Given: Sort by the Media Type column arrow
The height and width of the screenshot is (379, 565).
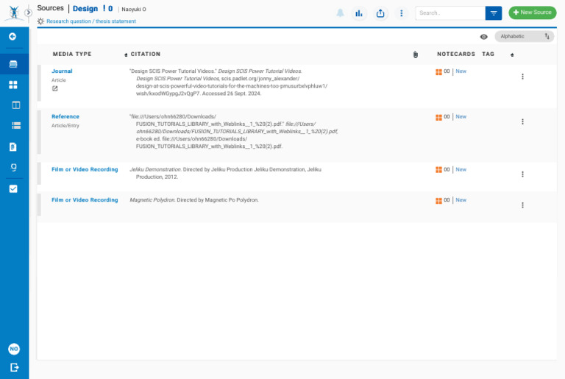Looking at the screenshot, I should (126, 54).
